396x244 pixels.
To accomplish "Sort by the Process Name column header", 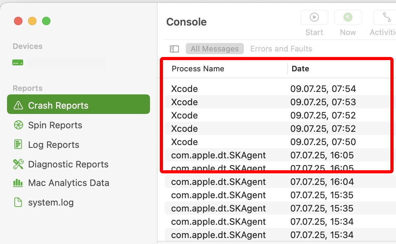I will 198,69.
